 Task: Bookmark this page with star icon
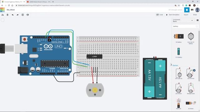click(179, 6)
